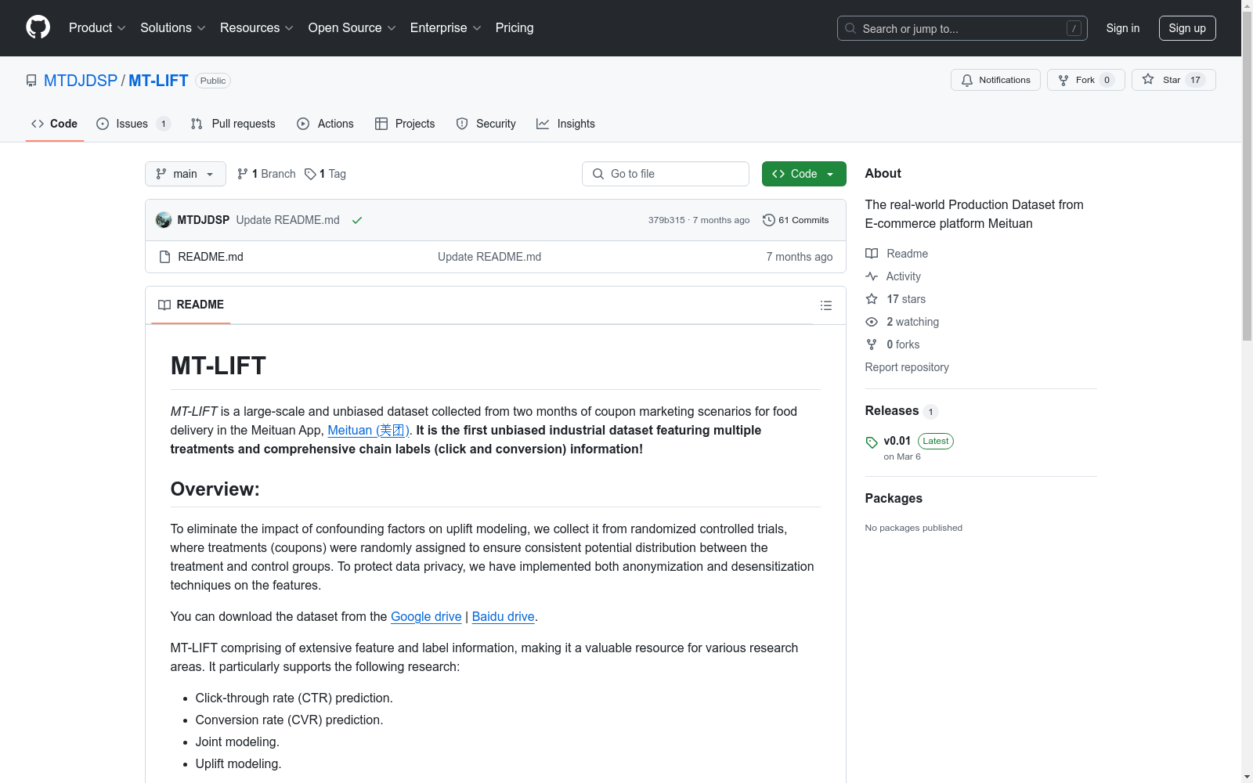View the 17 stars link

pyautogui.click(x=896, y=299)
